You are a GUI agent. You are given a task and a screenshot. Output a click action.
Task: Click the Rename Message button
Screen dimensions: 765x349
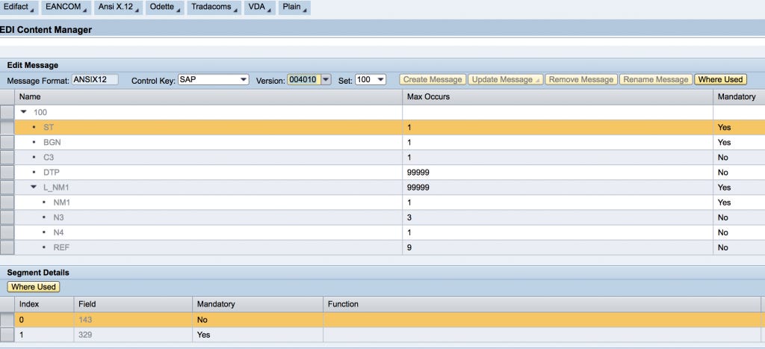coord(656,79)
